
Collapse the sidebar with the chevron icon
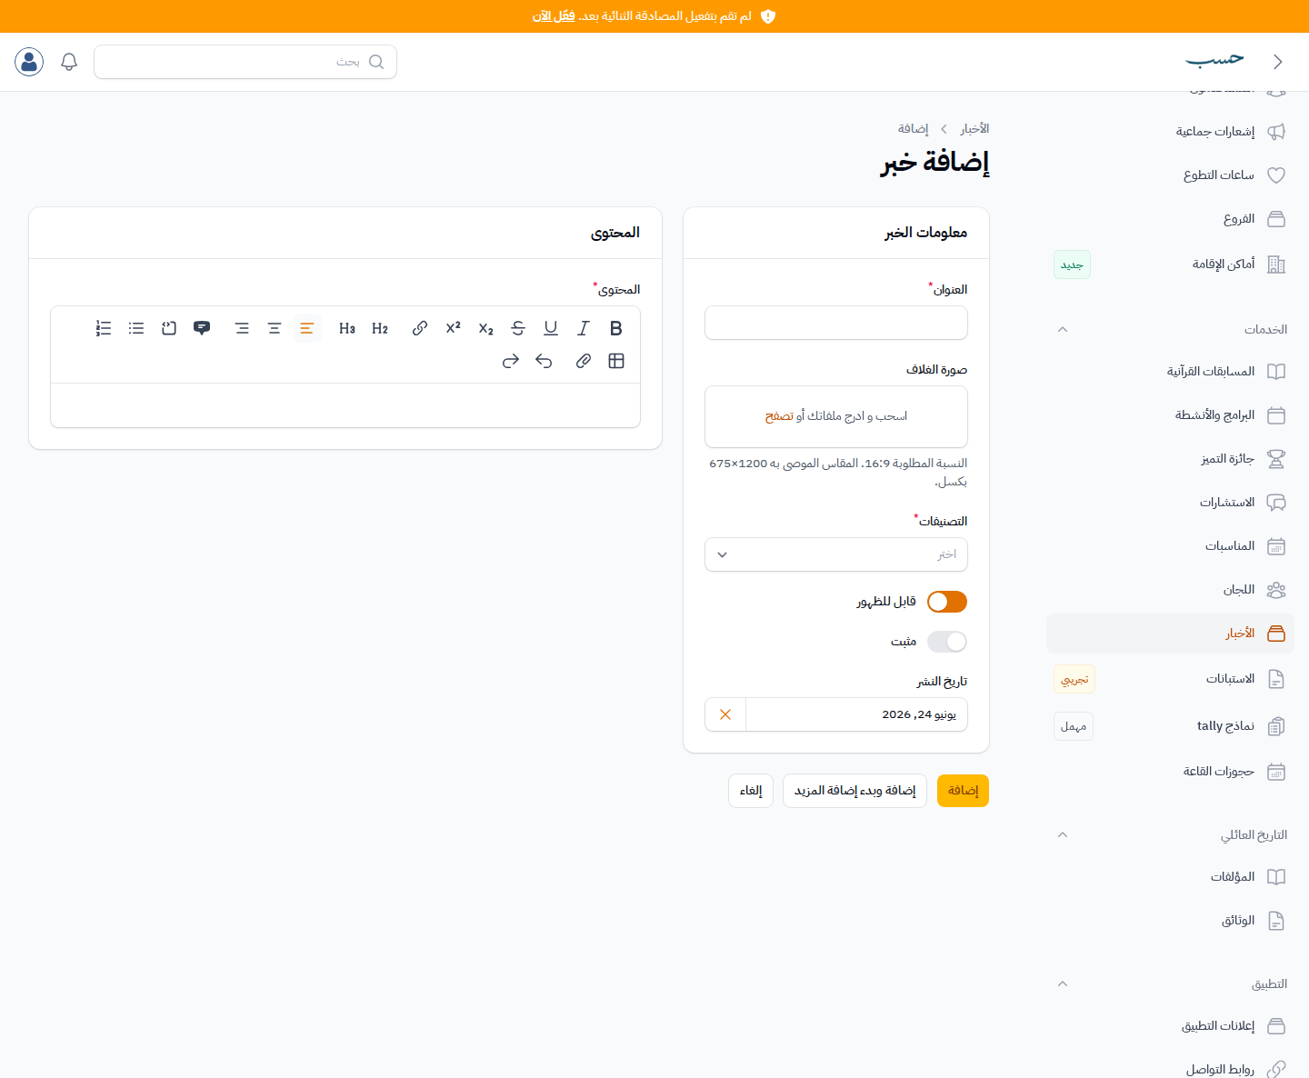point(1277,62)
